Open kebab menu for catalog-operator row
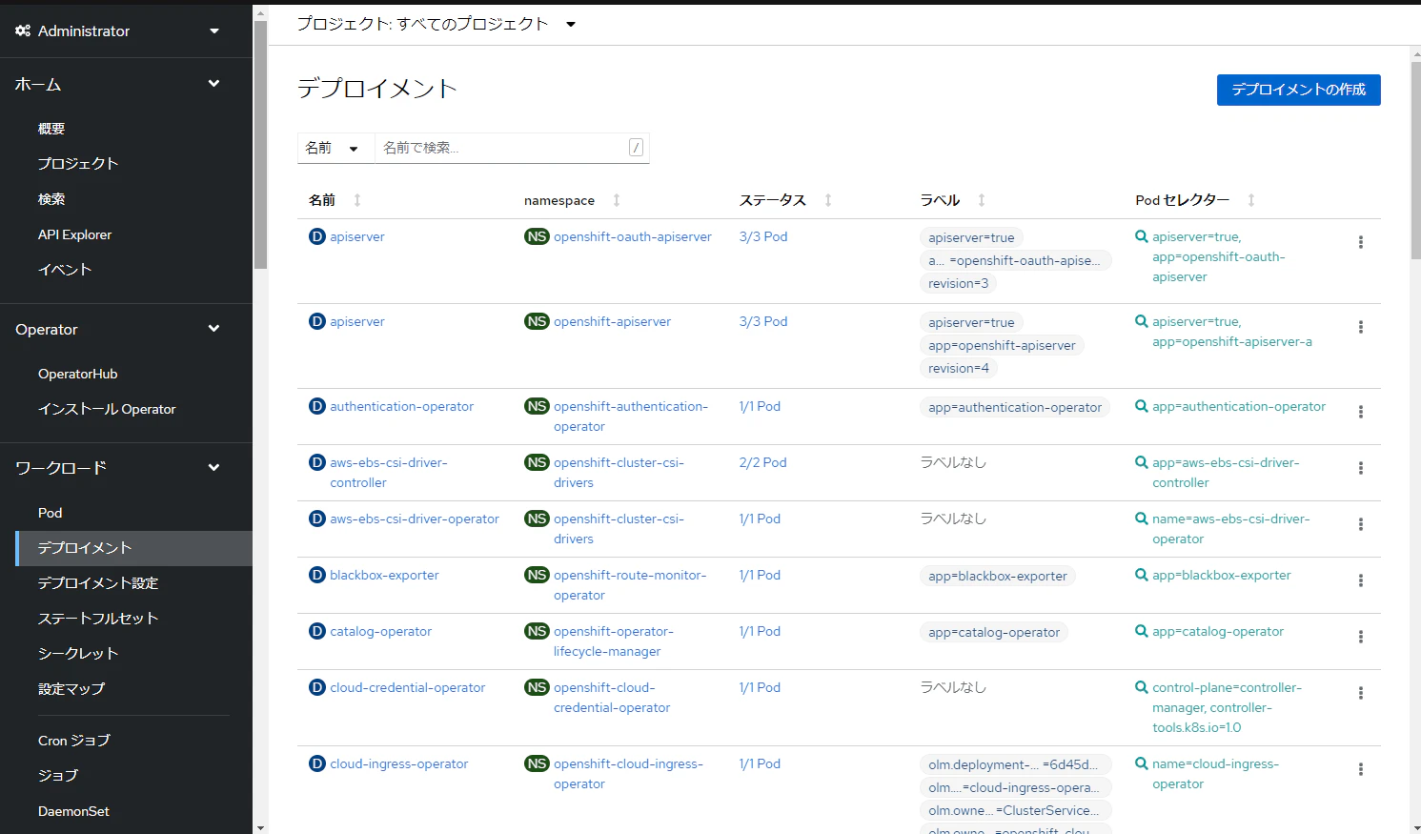The width and height of the screenshot is (1421, 834). point(1360,637)
